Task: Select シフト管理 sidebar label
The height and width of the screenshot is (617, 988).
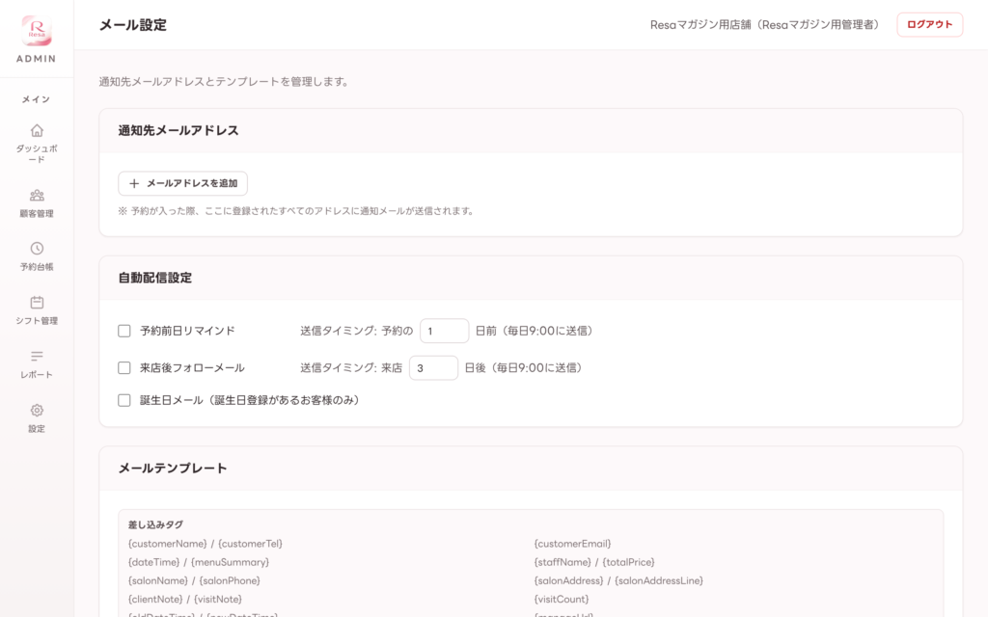Action: pos(37,321)
